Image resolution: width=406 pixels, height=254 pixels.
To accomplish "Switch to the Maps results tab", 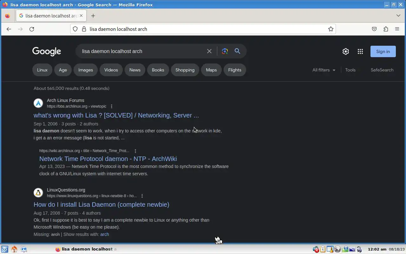I will tap(211, 70).
